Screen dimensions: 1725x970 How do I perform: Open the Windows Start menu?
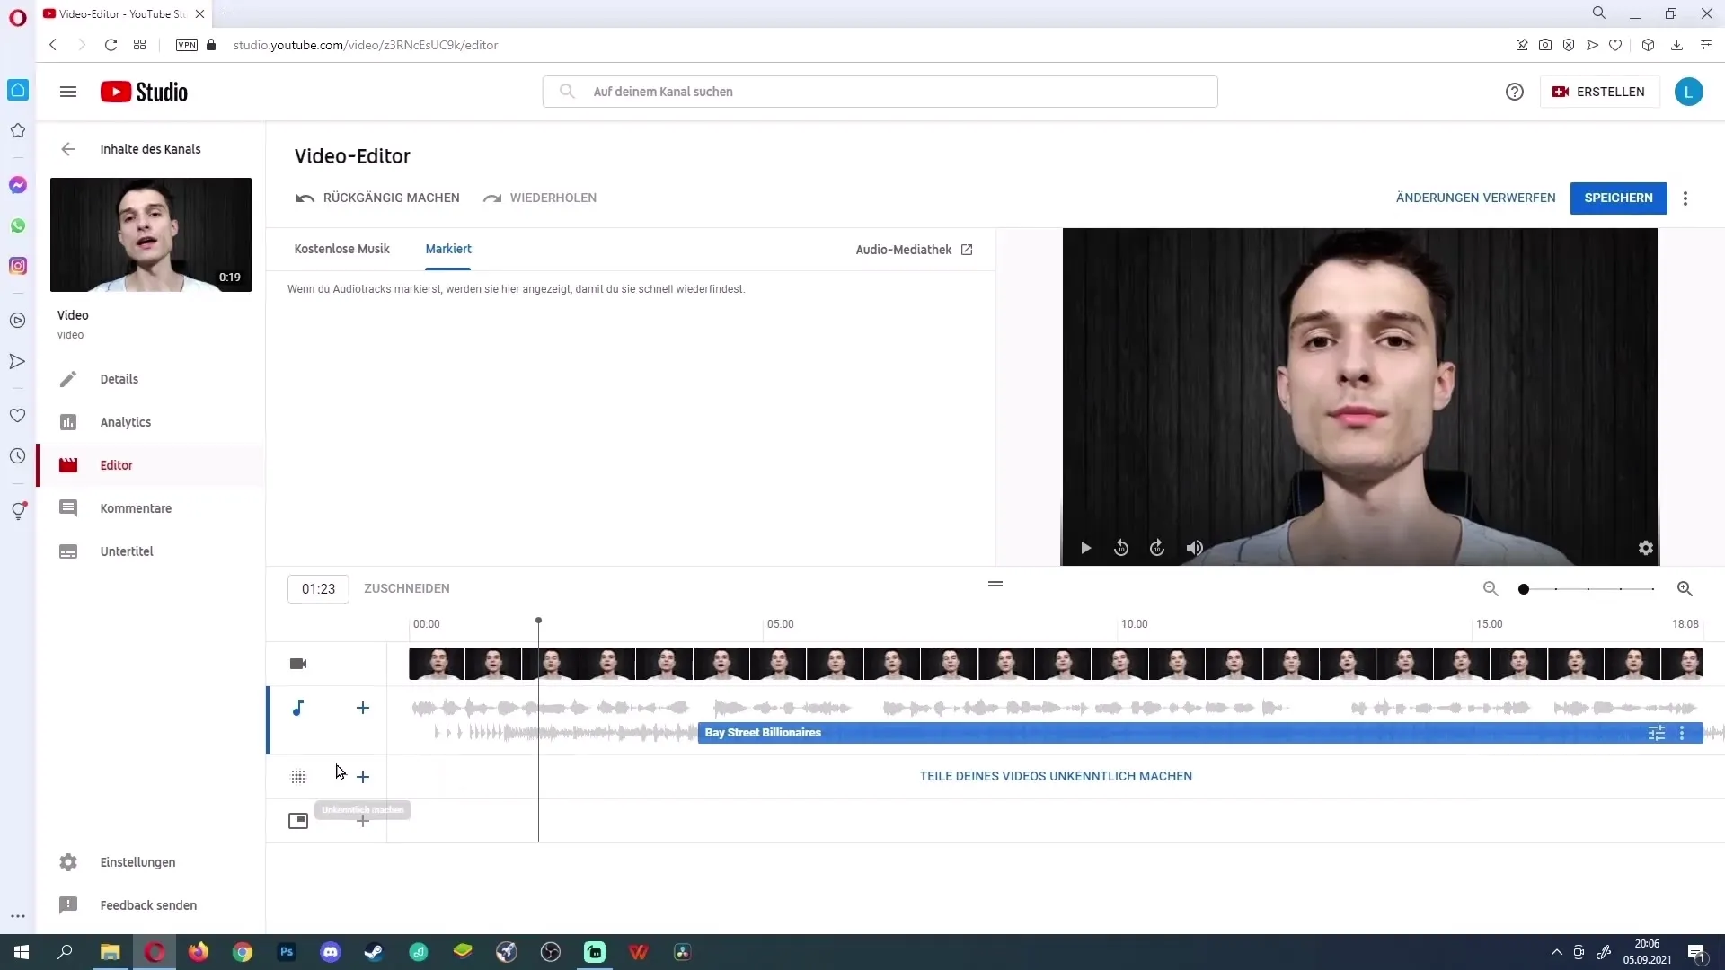(x=22, y=952)
